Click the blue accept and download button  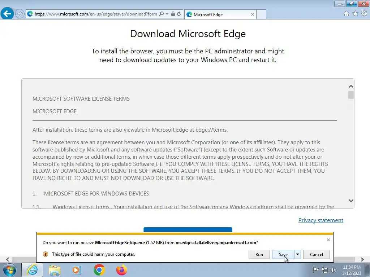[188, 230]
